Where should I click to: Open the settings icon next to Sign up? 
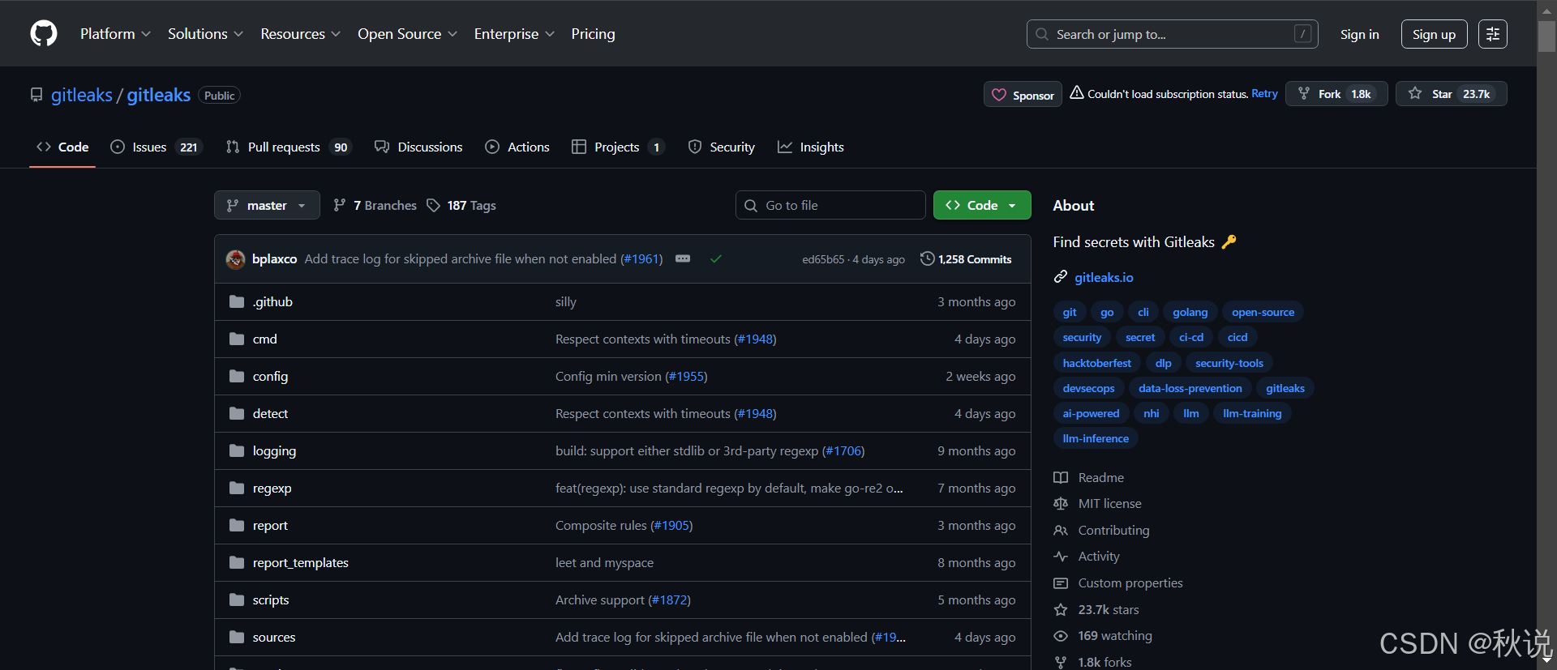(1492, 34)
